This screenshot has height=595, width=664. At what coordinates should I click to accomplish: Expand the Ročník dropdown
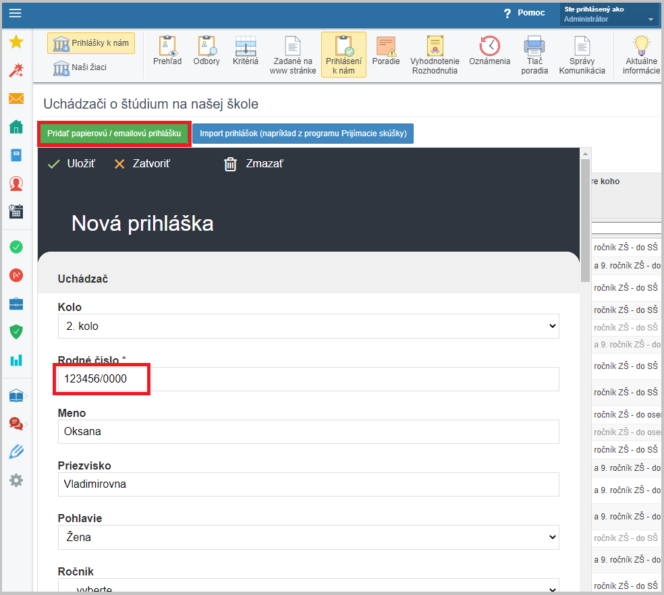point(308,586)
